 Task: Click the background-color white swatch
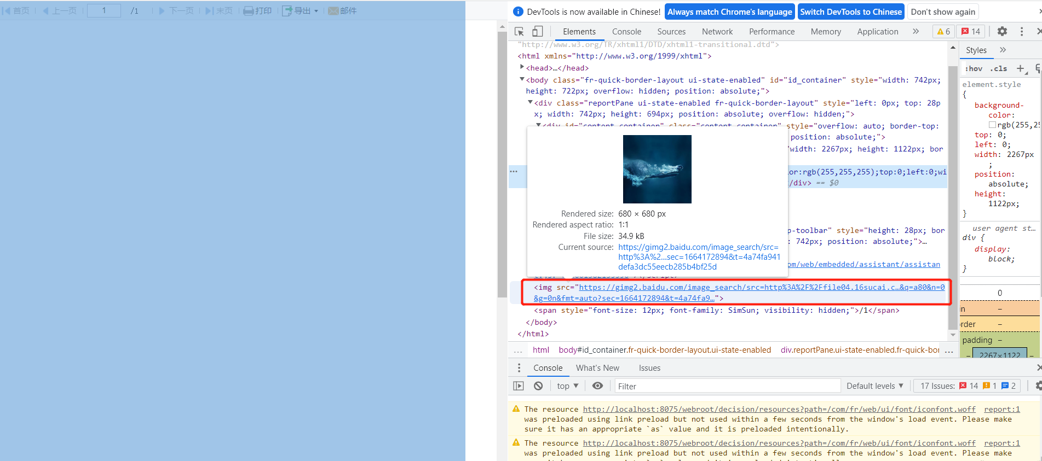(992, 125)
